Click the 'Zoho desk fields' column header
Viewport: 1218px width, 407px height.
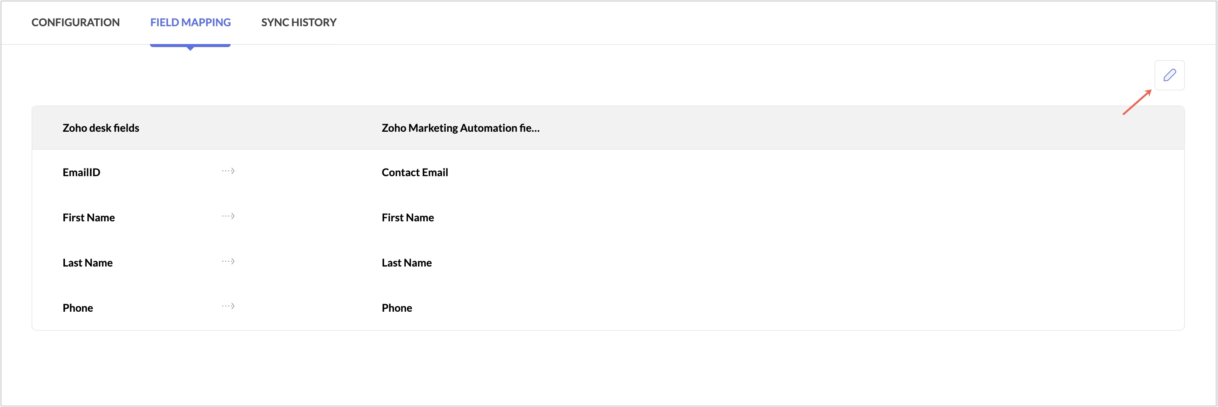(101, 128)
